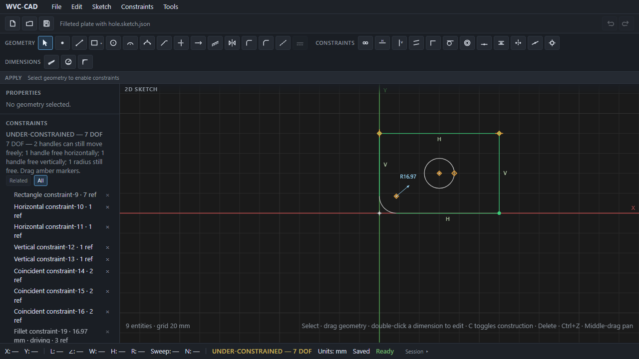The height and width of the screenshot is (359, 639).
Task: Apply the Symmetric dots constraint icon
Action: (x=518, y=43)
